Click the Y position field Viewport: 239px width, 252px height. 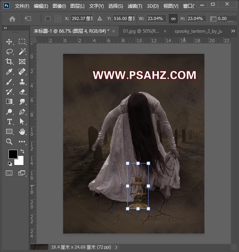coord(124,18)
